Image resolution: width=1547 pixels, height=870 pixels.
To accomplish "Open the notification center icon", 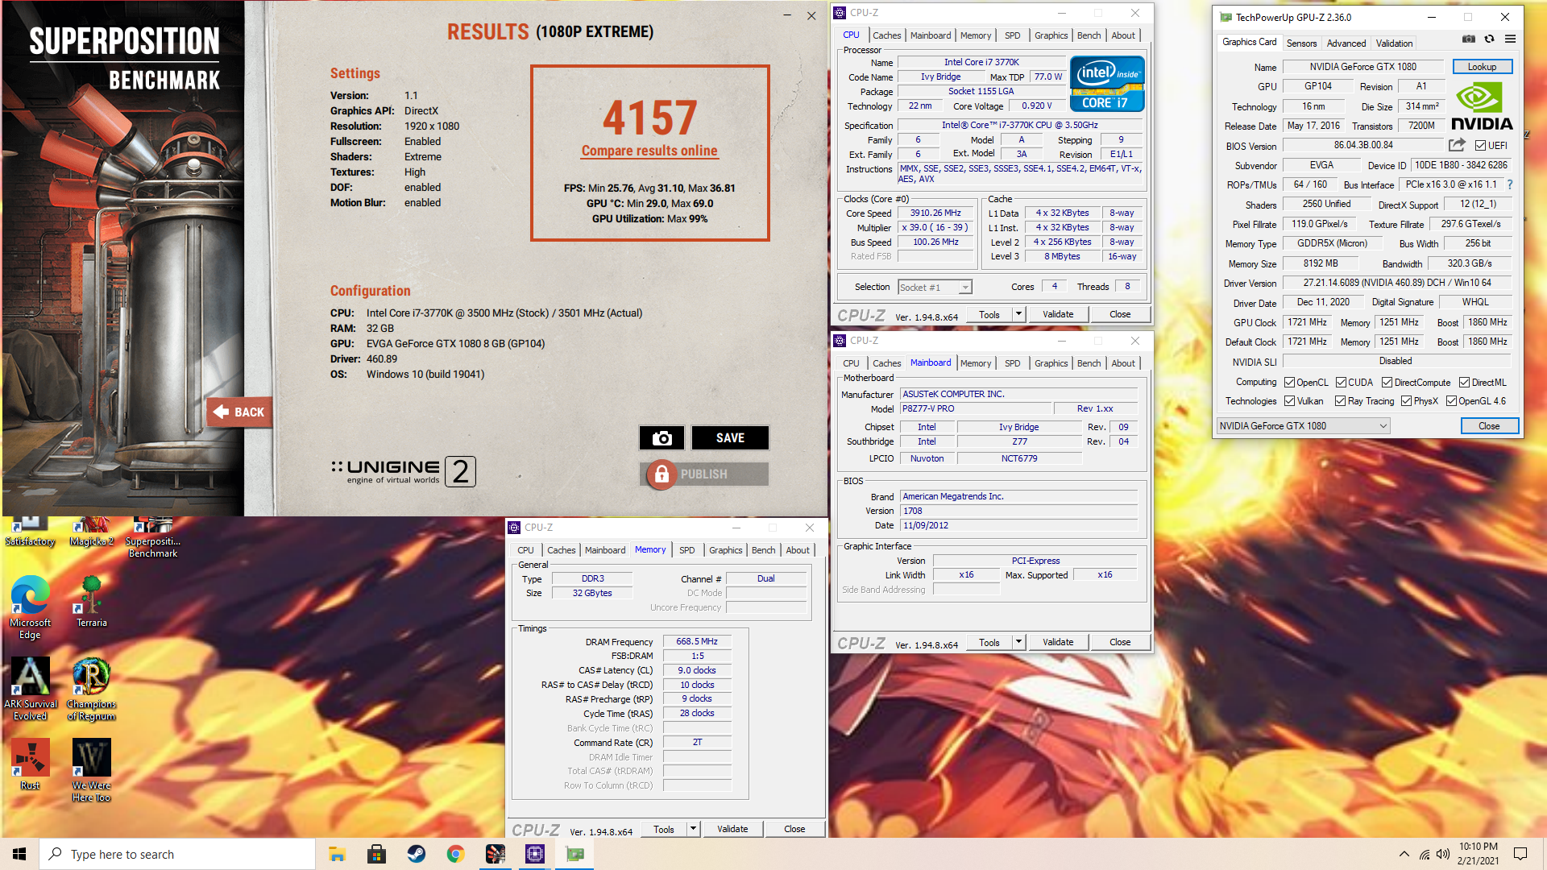I will (1520, 854).
